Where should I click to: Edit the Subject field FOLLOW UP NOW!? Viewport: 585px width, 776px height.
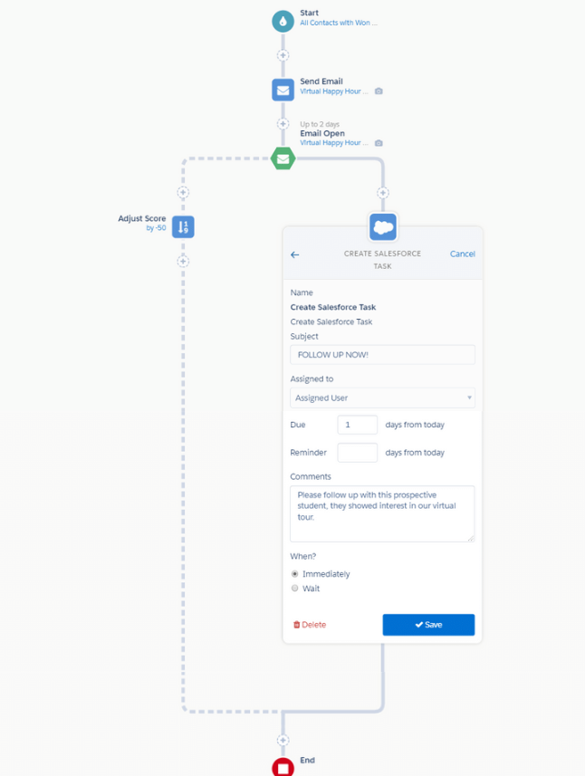click(x=382, y=355)
